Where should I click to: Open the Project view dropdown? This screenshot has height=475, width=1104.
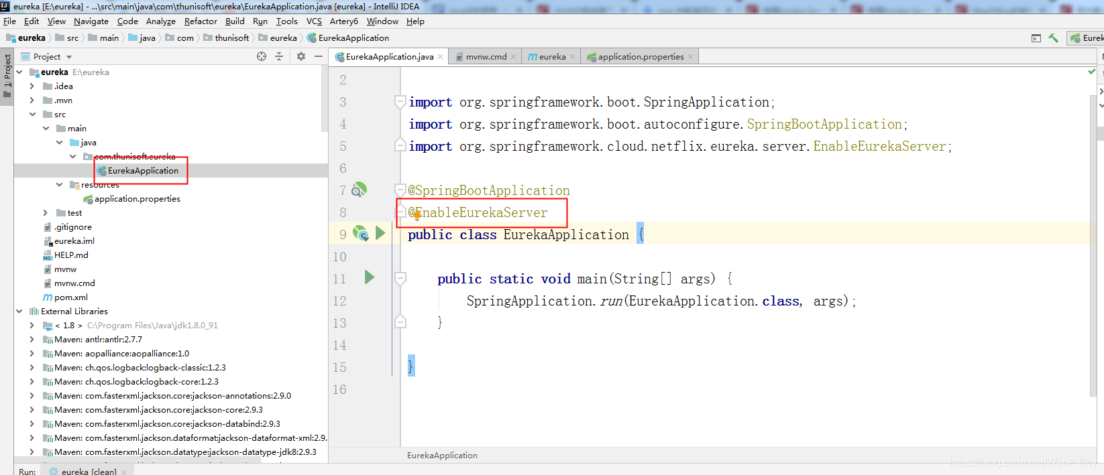point(69,57)
